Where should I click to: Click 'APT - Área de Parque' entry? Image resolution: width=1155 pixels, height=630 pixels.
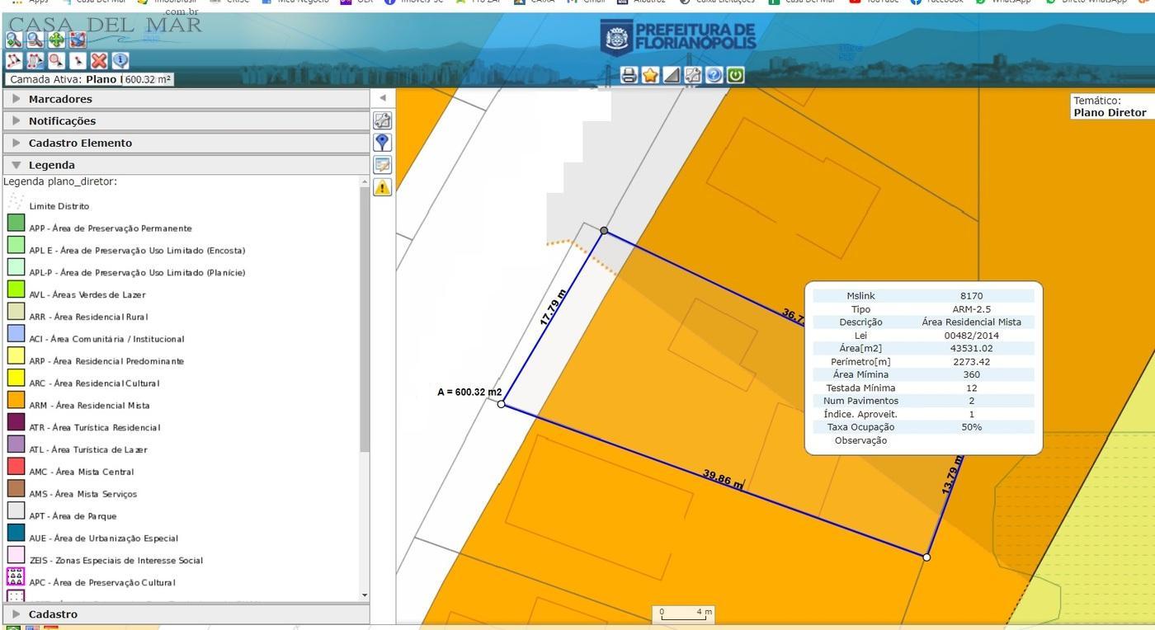73,516
